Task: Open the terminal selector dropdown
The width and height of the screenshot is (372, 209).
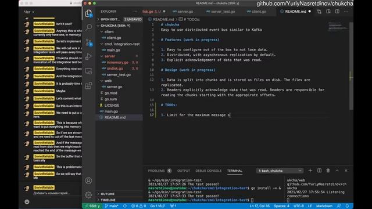Action: click(x=280, y=171)
